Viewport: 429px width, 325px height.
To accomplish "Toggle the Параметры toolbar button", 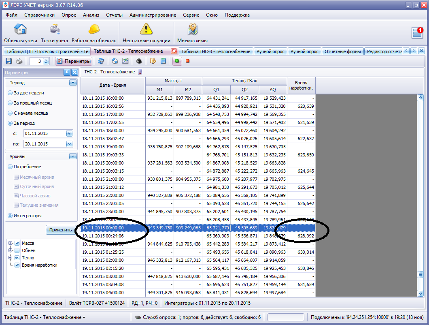I will pos(74,61).
